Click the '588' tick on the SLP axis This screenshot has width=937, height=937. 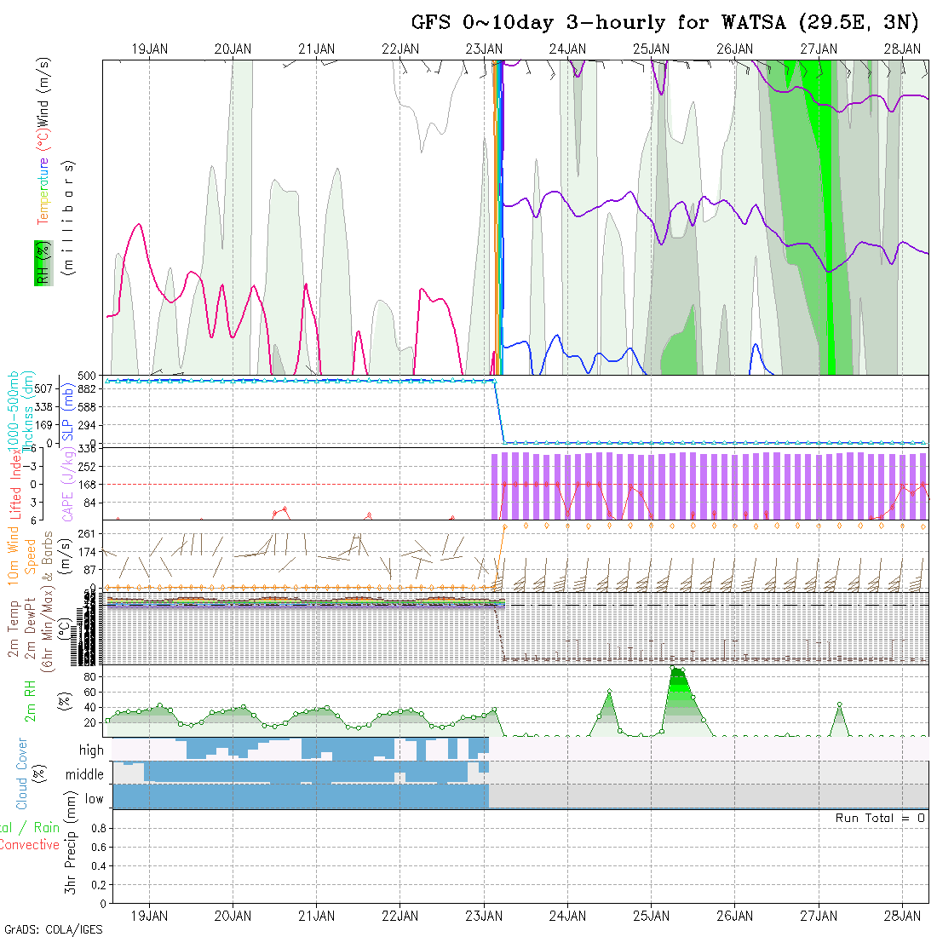87,407
